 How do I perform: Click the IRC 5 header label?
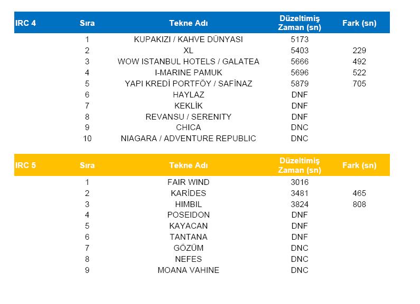point(26,165)
